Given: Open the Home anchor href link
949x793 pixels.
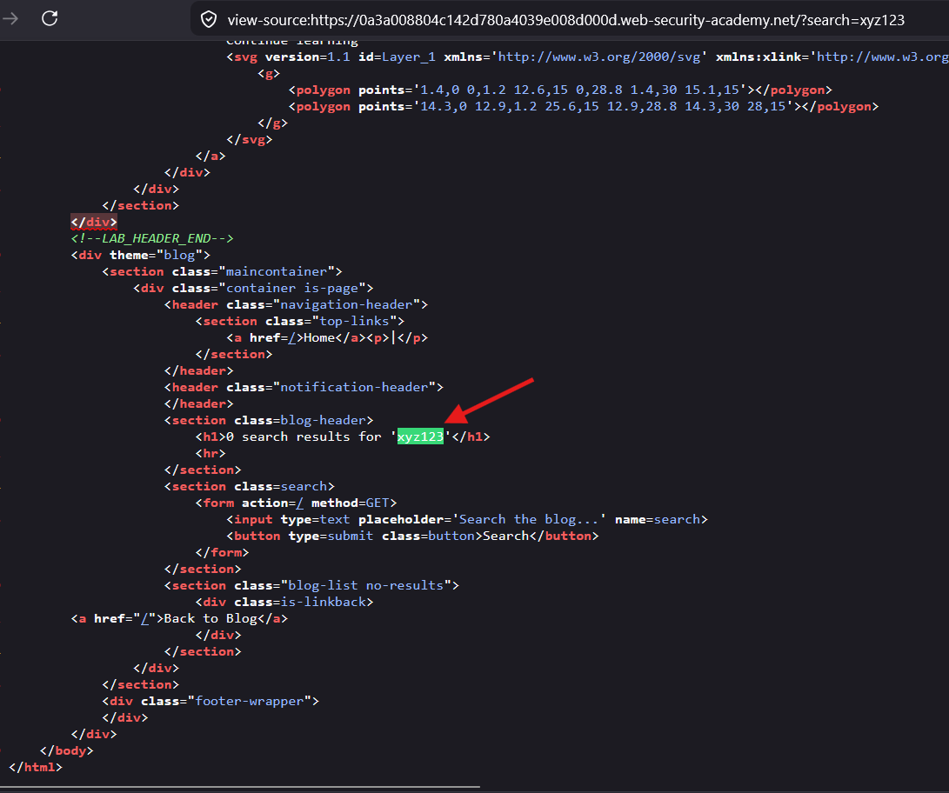Looking at the screenshot, I should pyautogui.click(x=291, y=338).
